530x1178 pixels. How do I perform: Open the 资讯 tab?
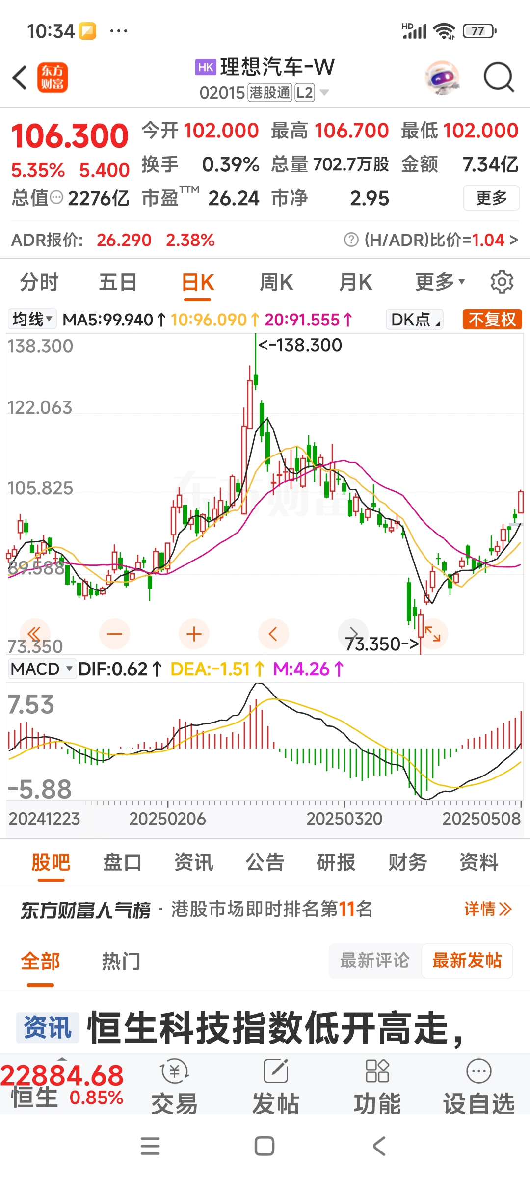(x=194, y=862)
